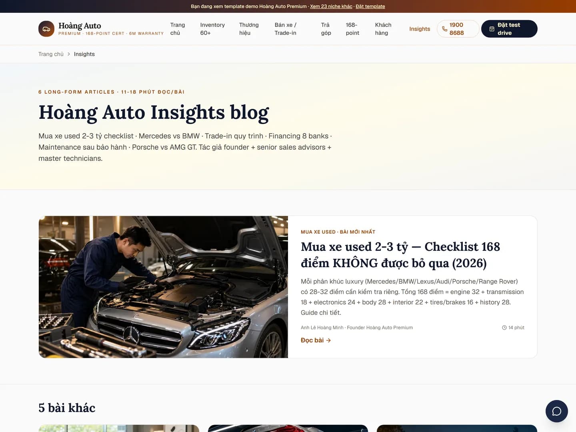Open the Checklist 168 điểm article title
Image resolution: width=576 pixels, height=432 pixels.
[x=400, y=255]
